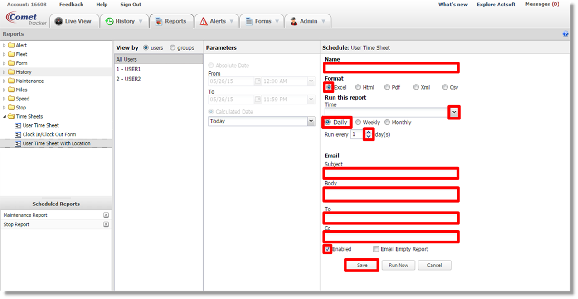
Task: Click the Save button
Action: pos(362,265)
